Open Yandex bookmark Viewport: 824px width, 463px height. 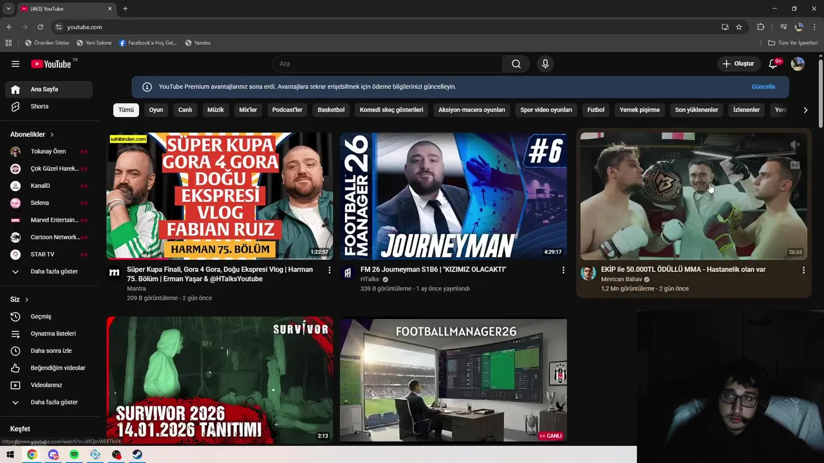[198, 43]
